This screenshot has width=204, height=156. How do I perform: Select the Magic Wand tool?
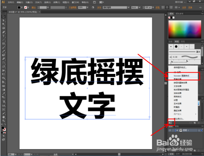4,24
